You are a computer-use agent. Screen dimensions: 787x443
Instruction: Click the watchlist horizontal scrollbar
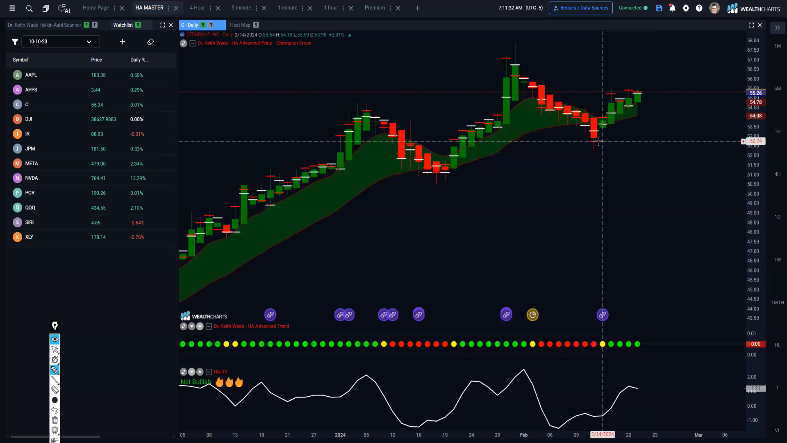pyautogui.click(x=55, y=436)
